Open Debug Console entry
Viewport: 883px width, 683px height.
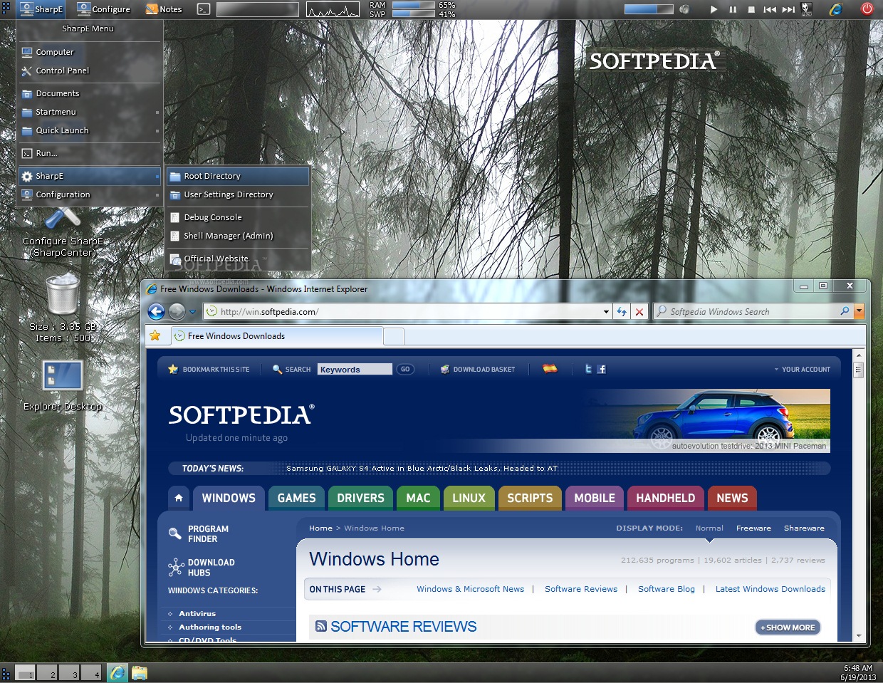(x=238, y=217)
